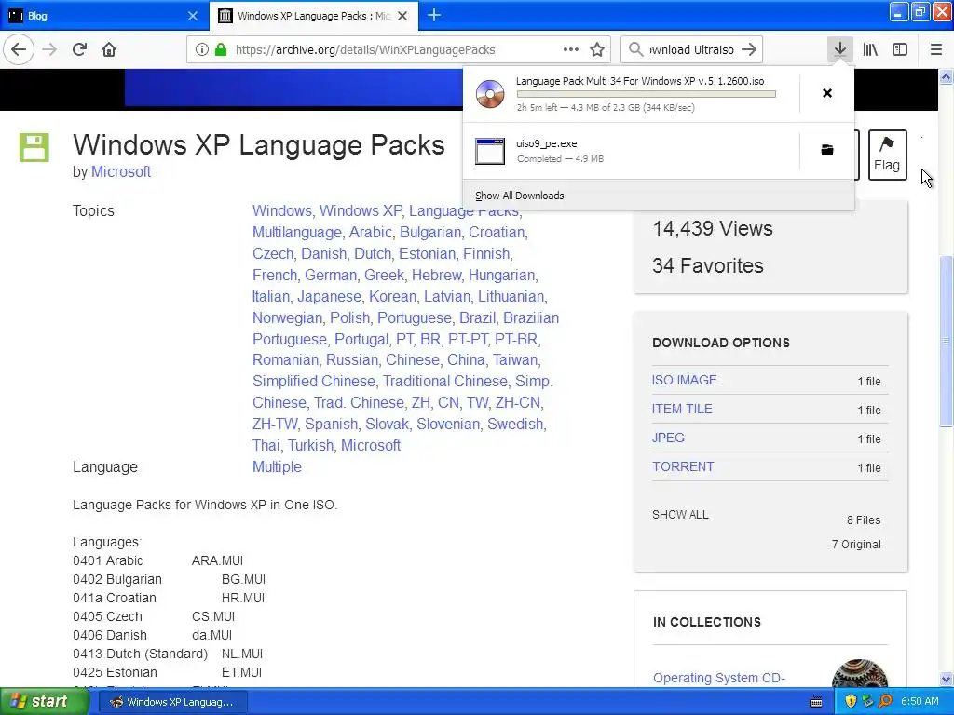The width and height of the screenshot is (954, 715).
Task: Click the Hungarian topic link
Action: tap(502, 275)
